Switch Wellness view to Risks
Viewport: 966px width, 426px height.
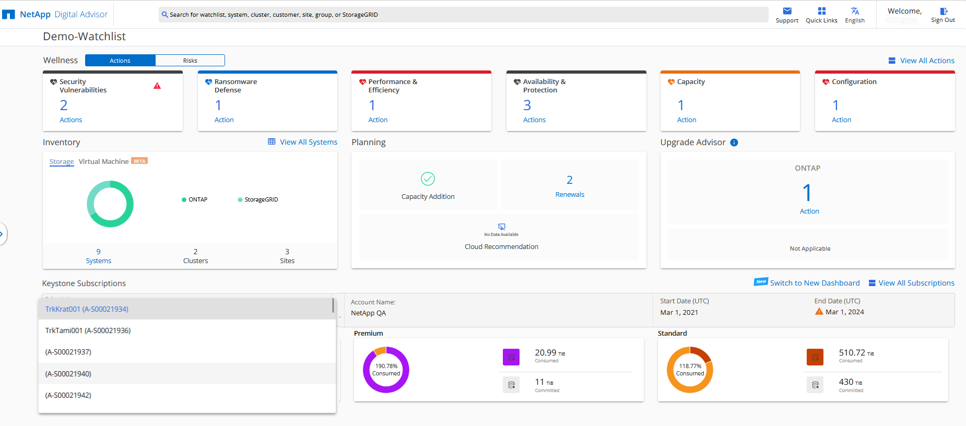[190, 61]
